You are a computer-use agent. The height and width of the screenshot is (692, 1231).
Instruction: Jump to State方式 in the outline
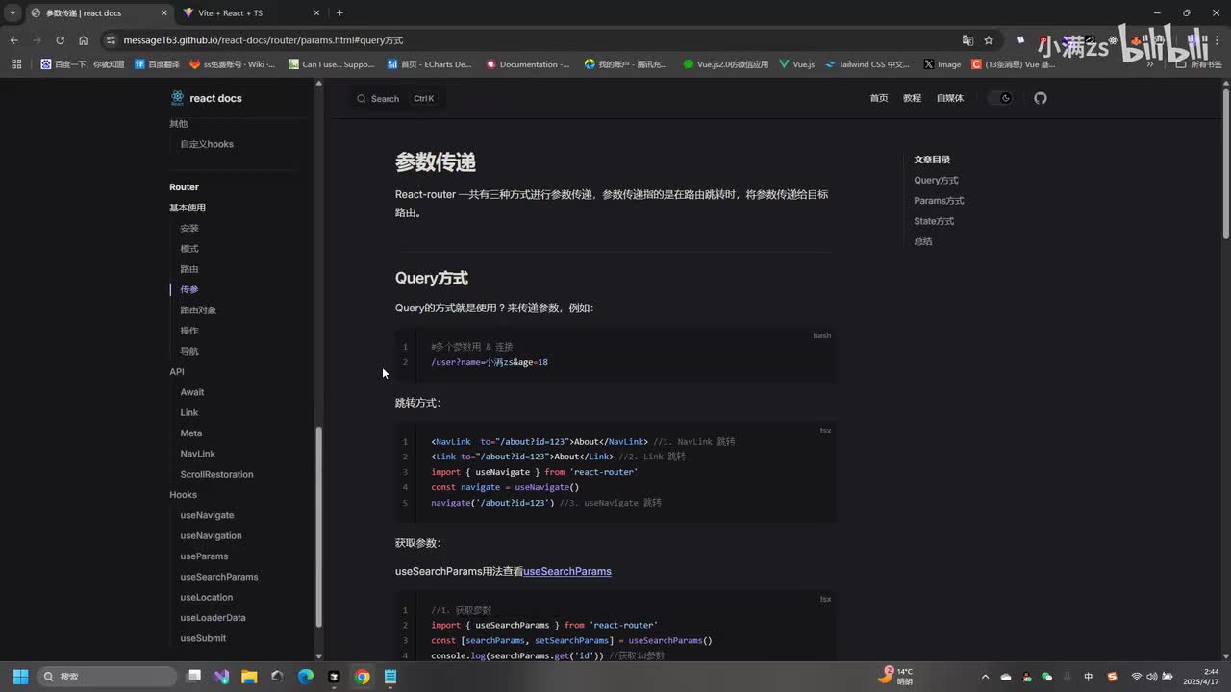[934, 221]
